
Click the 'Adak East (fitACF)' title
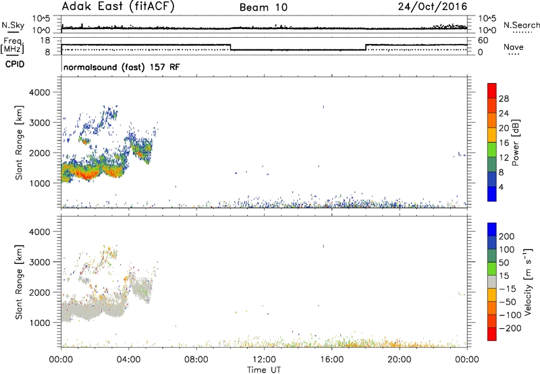[x=118, y=7]
